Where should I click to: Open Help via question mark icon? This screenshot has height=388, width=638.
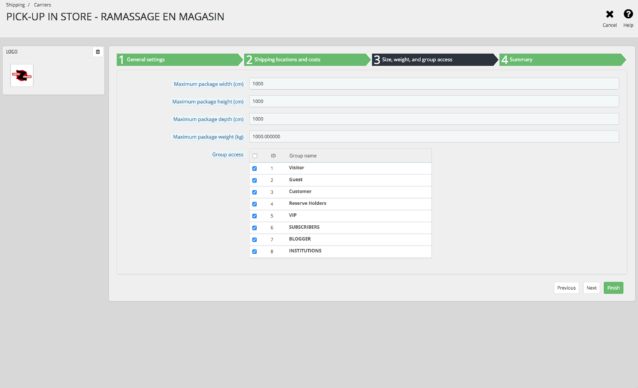click(x=628, y=15)
